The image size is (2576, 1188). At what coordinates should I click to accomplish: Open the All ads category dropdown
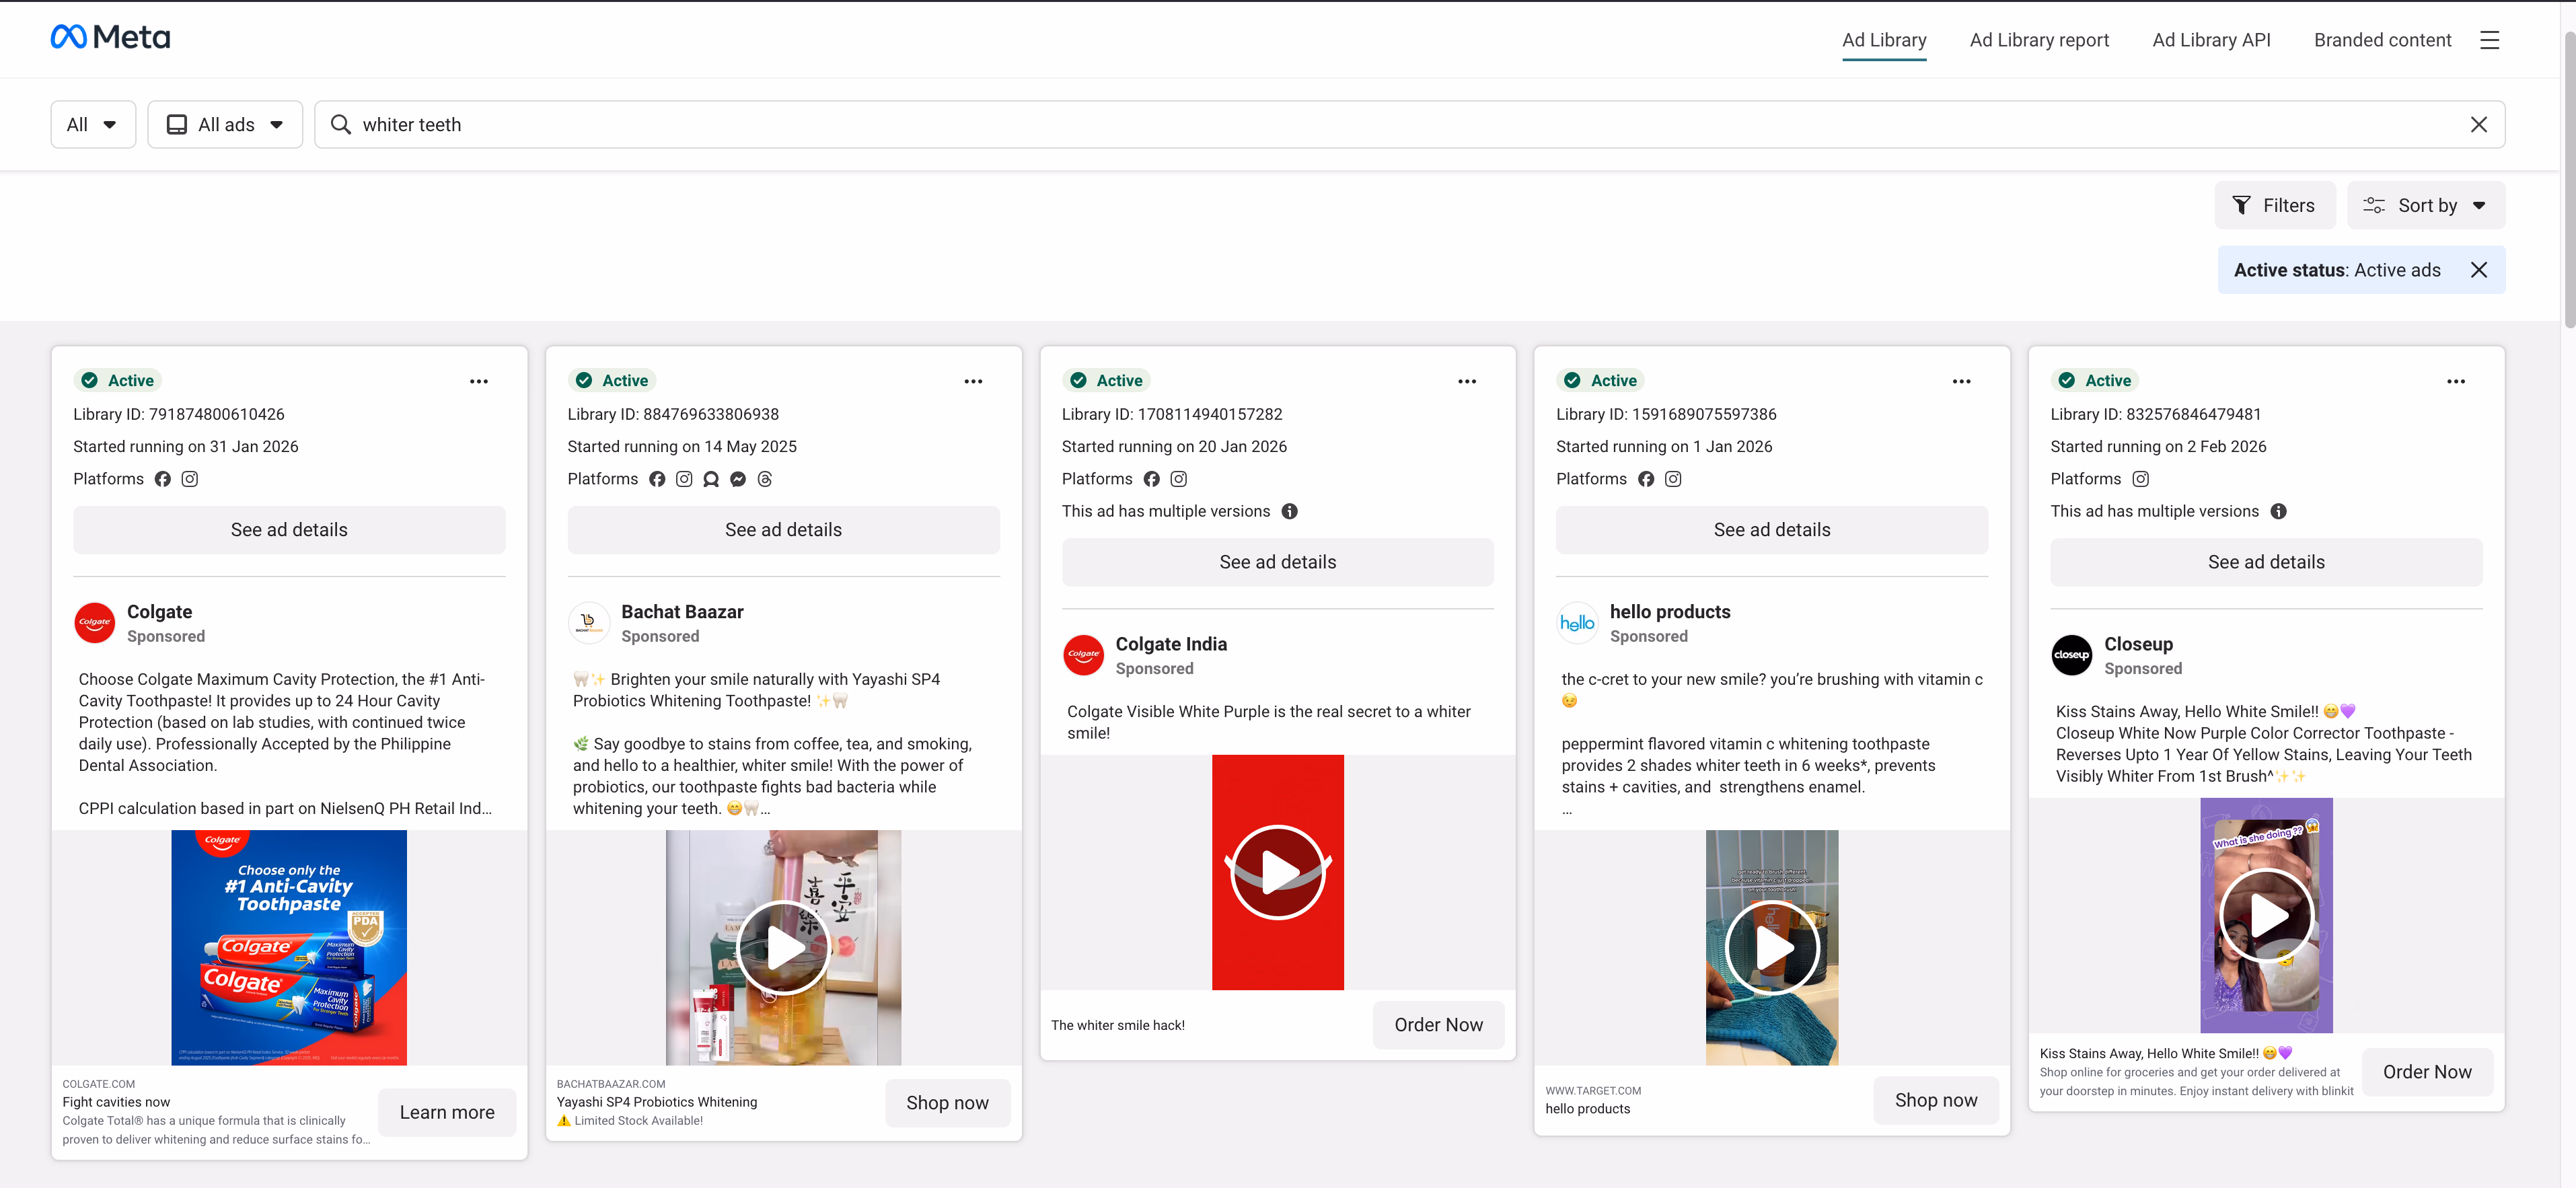(x=225, y=124)
